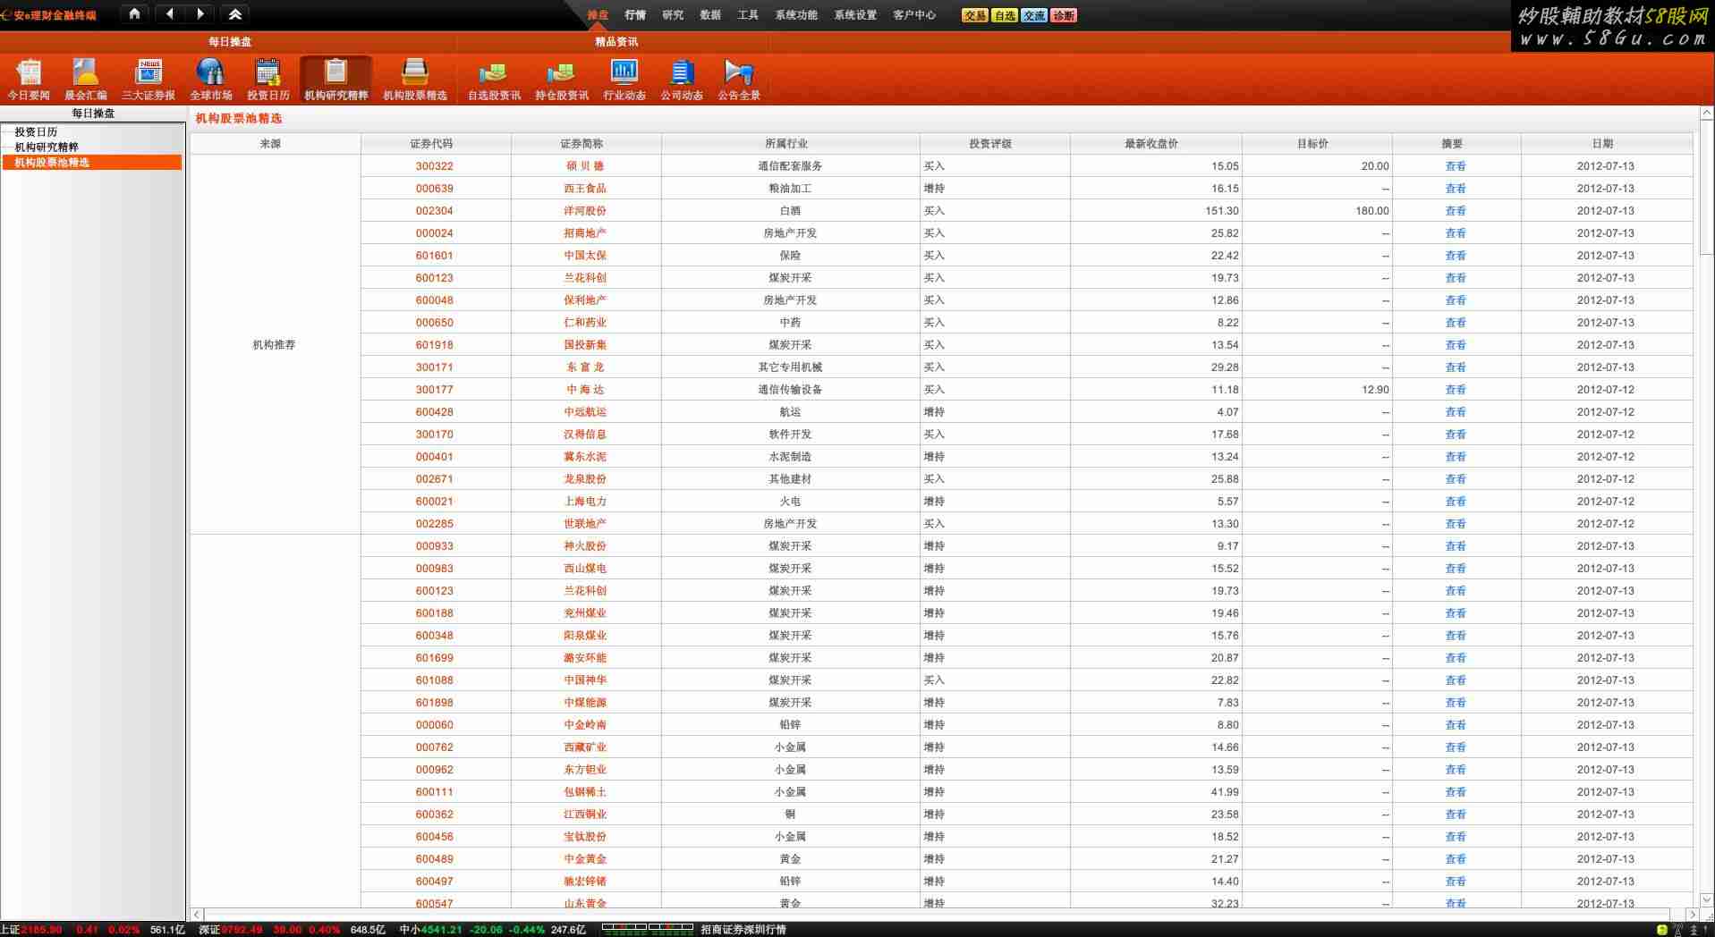Open stock name 保利地产 link
This screenshot has height=937, width=1715.
click(x=585, y=300)
